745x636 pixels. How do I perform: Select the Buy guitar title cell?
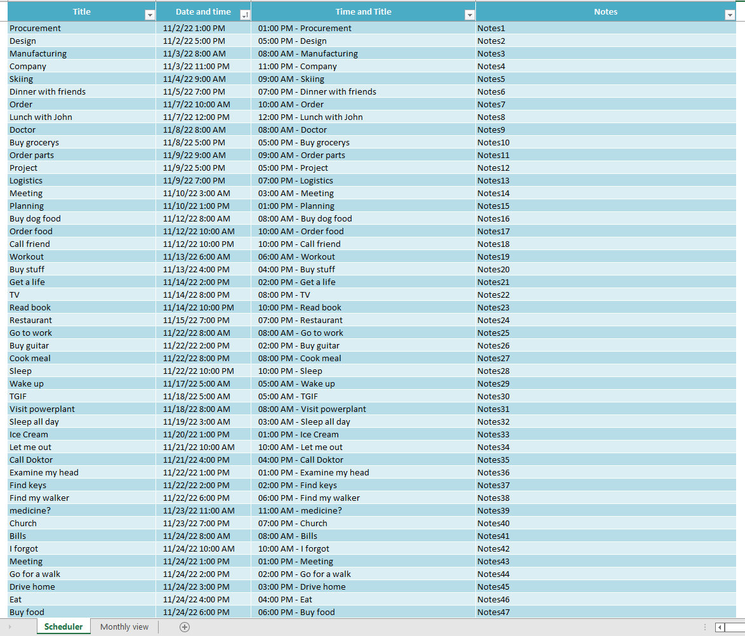point(82,345)
